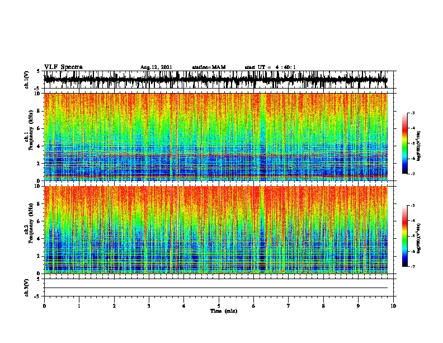Image resolution: width=443 pixels, height=343 pixels.
Task: Click the "3" tick on the time axis
Action: [x=149, y=306]
